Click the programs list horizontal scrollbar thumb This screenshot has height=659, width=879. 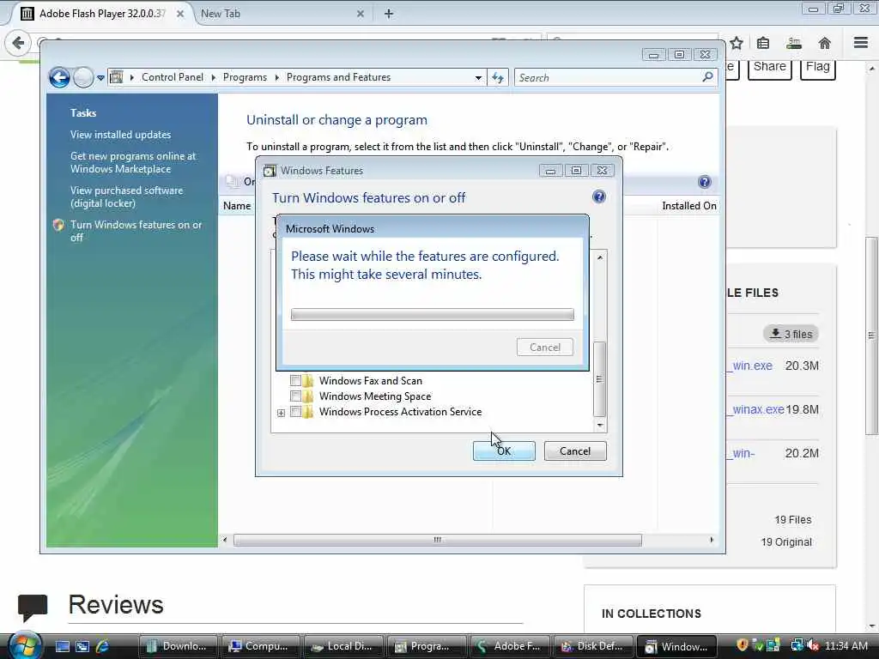(x=437, y=540)
